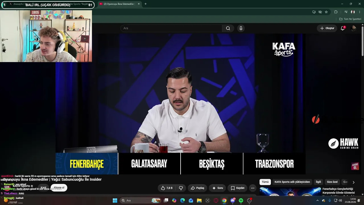This screenshot has height=205, width=364.
Task: Open Tüm Yer İşaretleri bookmarks folder
Action: tap(350, 19)
